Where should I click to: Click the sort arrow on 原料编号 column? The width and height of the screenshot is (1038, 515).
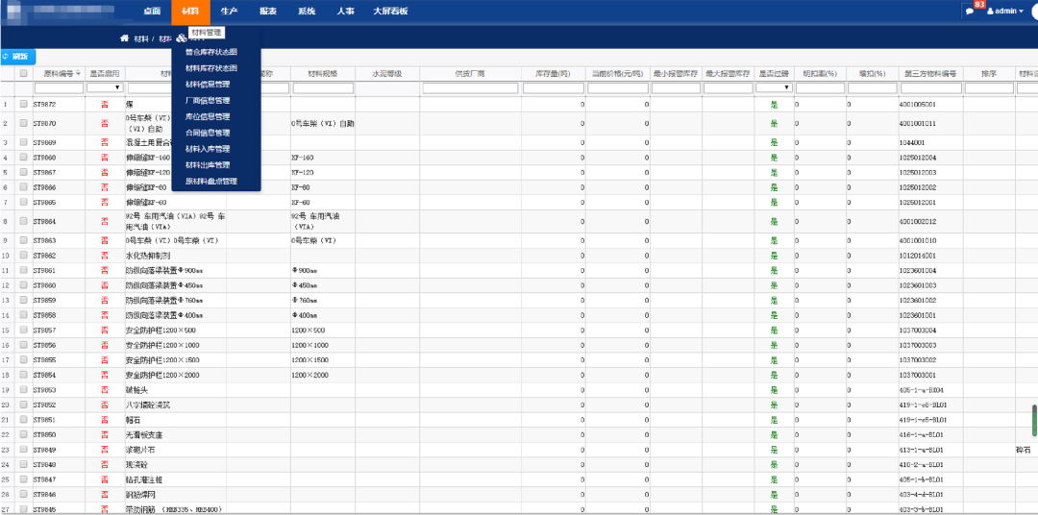[79, 73]
